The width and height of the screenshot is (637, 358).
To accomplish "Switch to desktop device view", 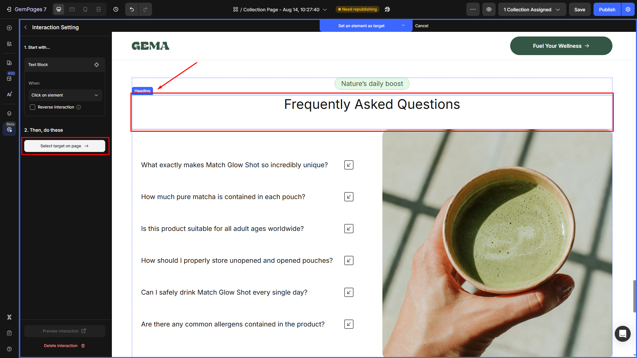I will tap(59, 9).
